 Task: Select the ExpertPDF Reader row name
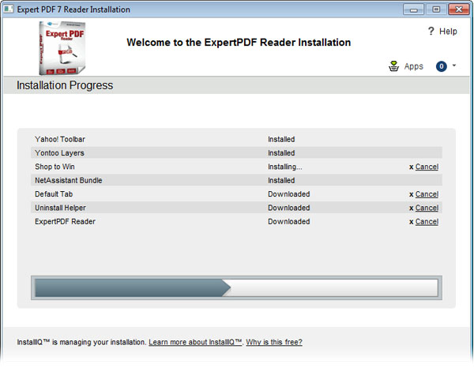click(65, 222)
